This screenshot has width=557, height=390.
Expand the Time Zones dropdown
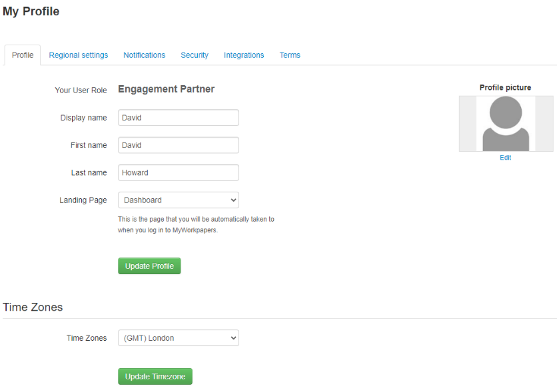178,338
